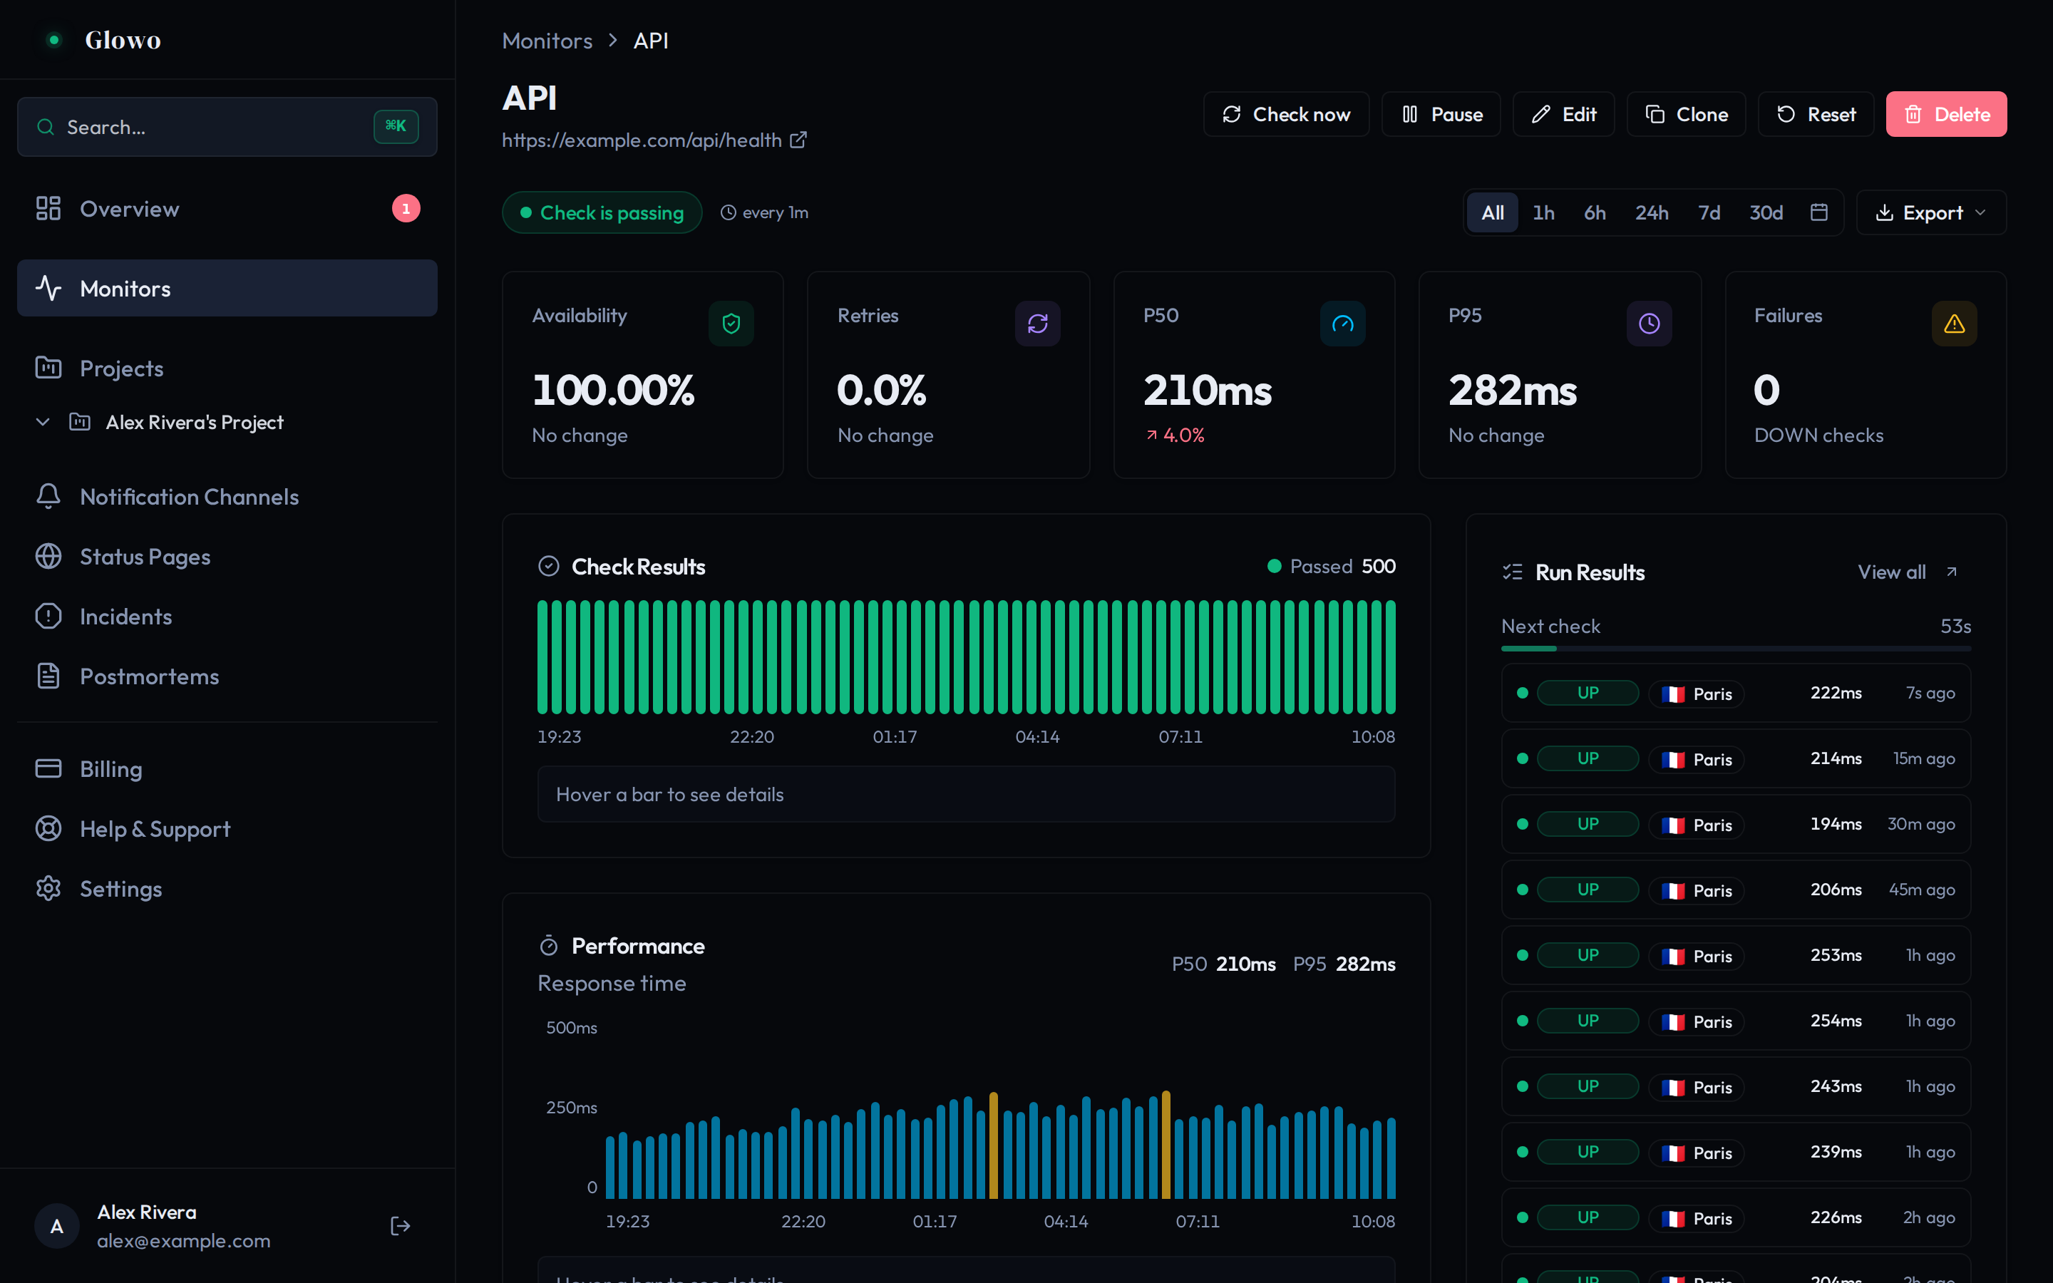2053x1283 pixels.
Task: Click the Retries refresh icon
Action: (1037, 324)
